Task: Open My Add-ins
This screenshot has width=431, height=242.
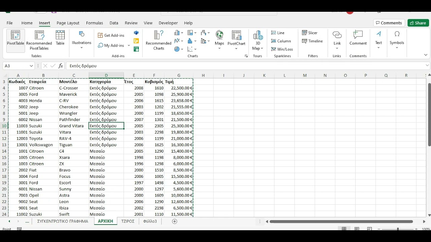Action: (111, 45)
